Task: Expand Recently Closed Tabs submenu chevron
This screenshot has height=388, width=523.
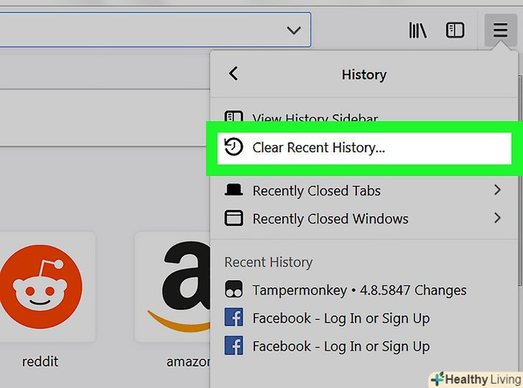Action: pos(496,190)
